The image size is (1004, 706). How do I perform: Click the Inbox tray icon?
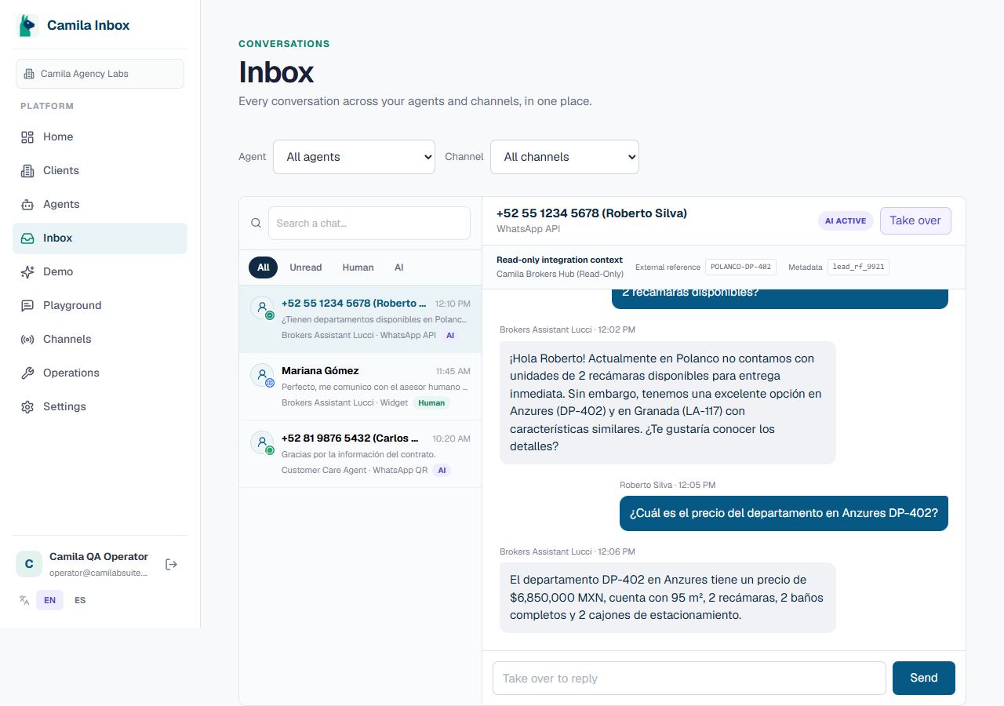click(27, 238)
